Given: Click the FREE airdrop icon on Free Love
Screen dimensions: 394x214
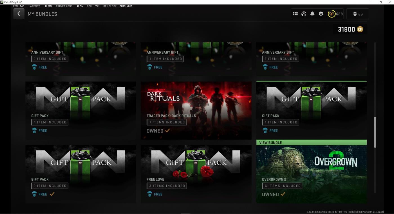Looking at the screenshot, I should pos(149,194).
